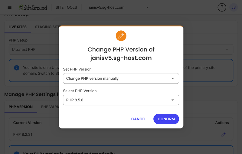This screenshot has width=242, height=154.
Task: Click the arrow beside PHP 8.5.6
Action: click(173, 100)
